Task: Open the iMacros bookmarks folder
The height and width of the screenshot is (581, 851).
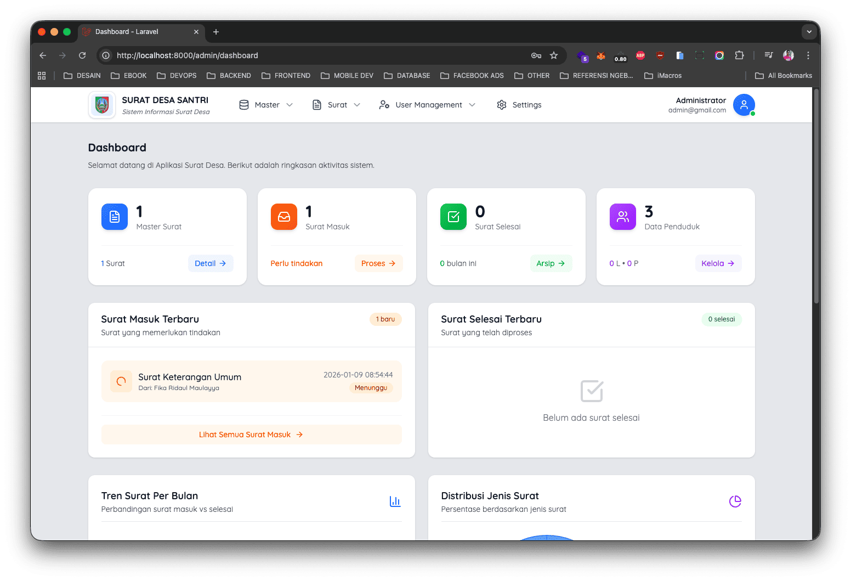Action: click(x=663, y=76)
